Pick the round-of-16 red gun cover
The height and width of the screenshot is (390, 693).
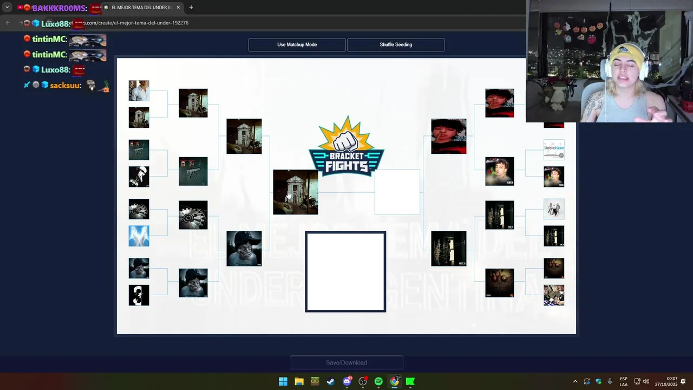[139, 150]
